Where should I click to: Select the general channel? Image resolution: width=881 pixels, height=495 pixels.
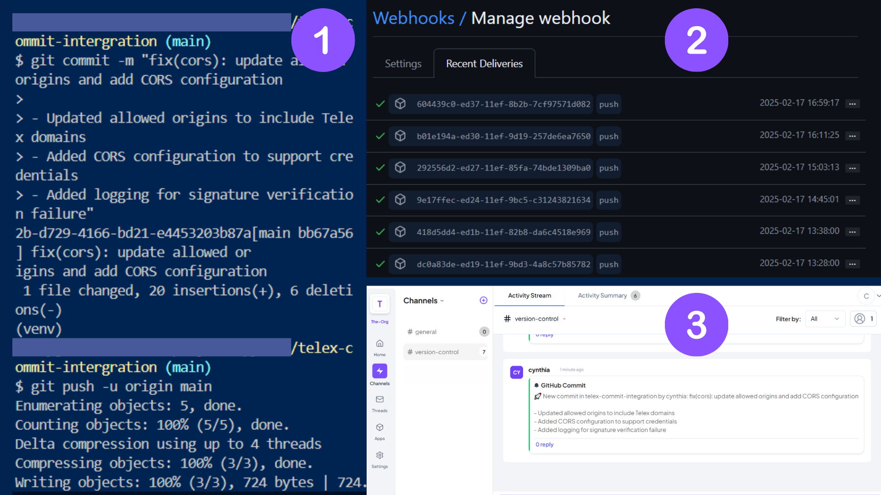425,332
